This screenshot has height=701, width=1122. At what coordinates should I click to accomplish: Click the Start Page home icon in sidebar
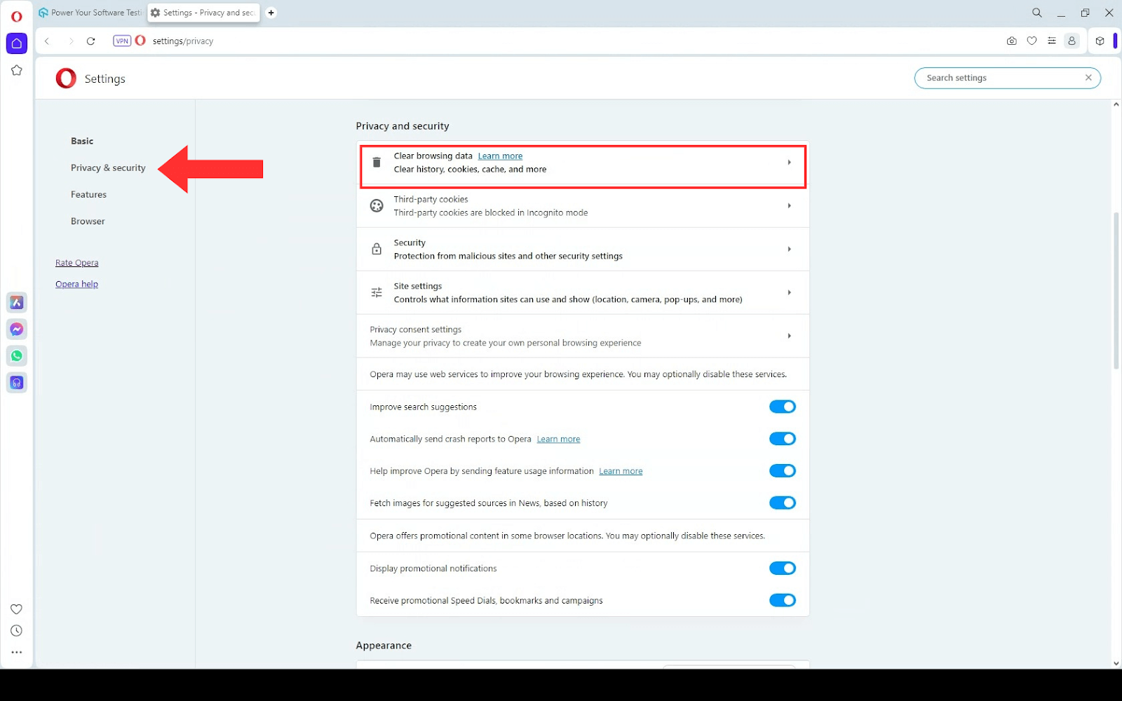[x=17, y=43]
